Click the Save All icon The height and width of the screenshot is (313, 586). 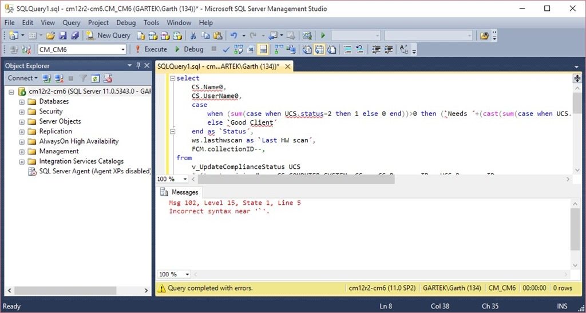75,35
